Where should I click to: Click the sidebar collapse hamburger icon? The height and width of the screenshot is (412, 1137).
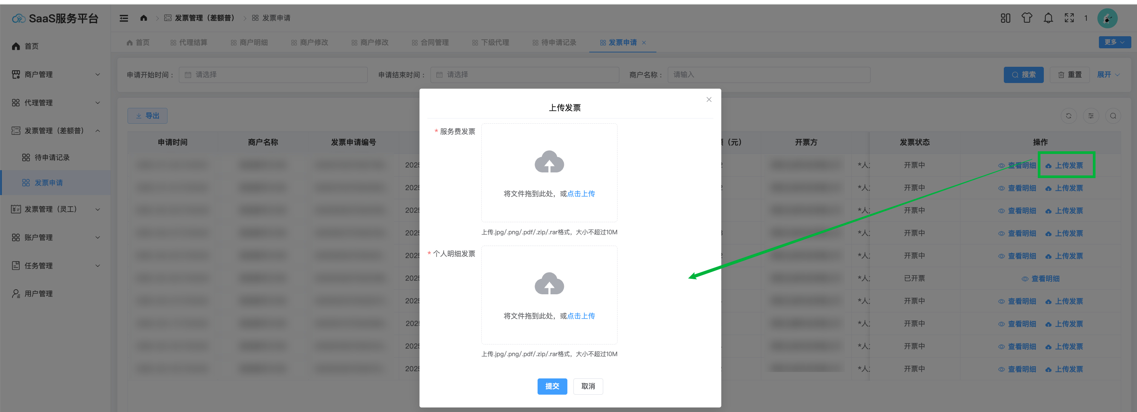pyautogui.click(x=124, y=18)
